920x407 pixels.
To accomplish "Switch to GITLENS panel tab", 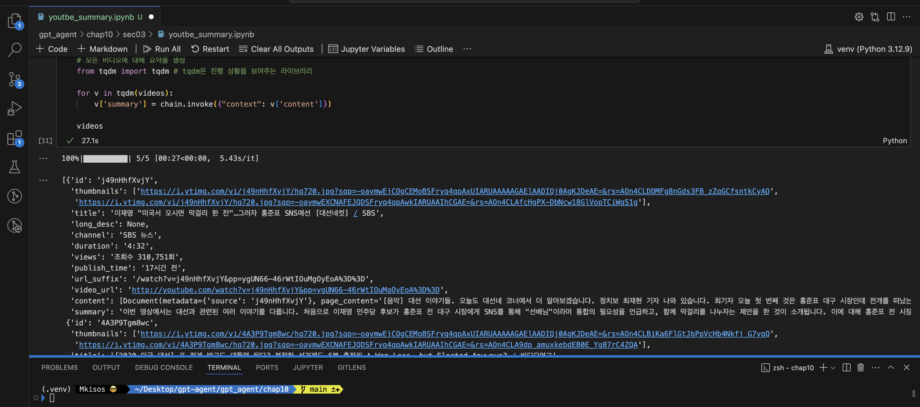I will 351,367.
